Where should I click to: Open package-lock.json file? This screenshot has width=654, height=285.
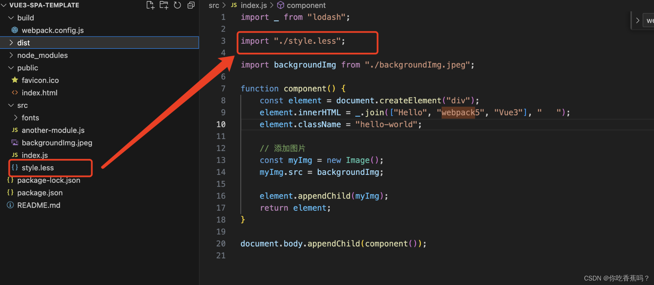(x=49, y=180)
